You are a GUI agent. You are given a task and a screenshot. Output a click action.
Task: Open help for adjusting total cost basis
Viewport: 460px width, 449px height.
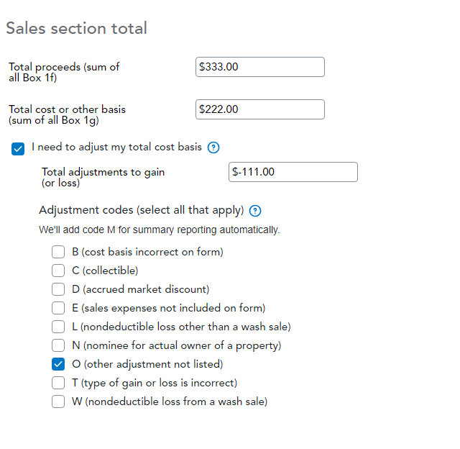click(x=213, y=148)
